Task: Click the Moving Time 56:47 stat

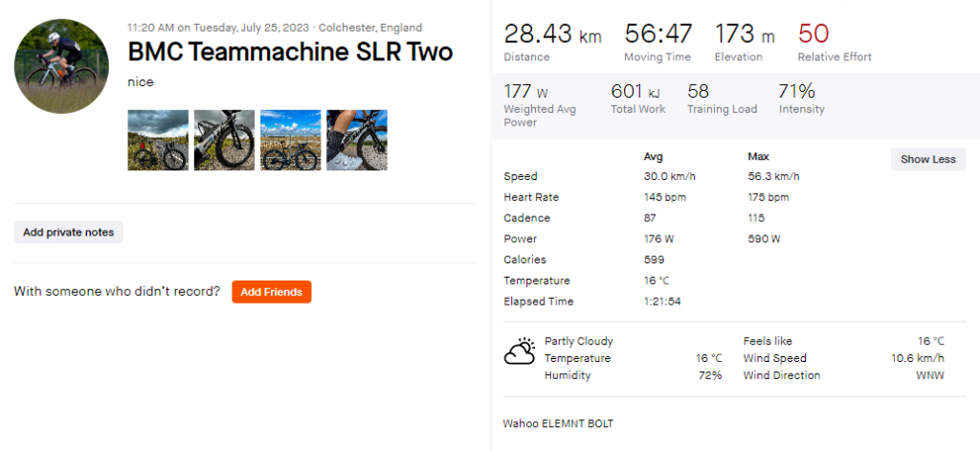Action: pyautogui.click(x=657, y=35)
